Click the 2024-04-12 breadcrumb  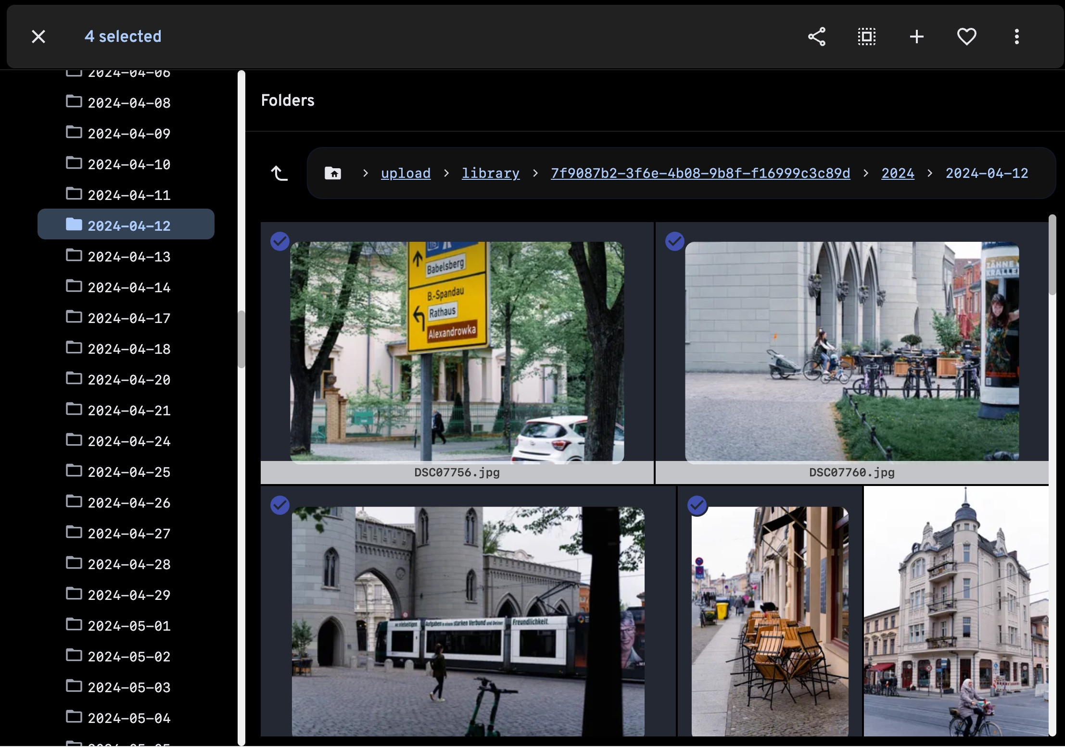click(987, 173)
